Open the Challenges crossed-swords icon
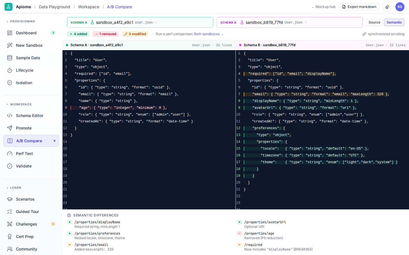The image size is (409, 255). (x=10, y=224)
